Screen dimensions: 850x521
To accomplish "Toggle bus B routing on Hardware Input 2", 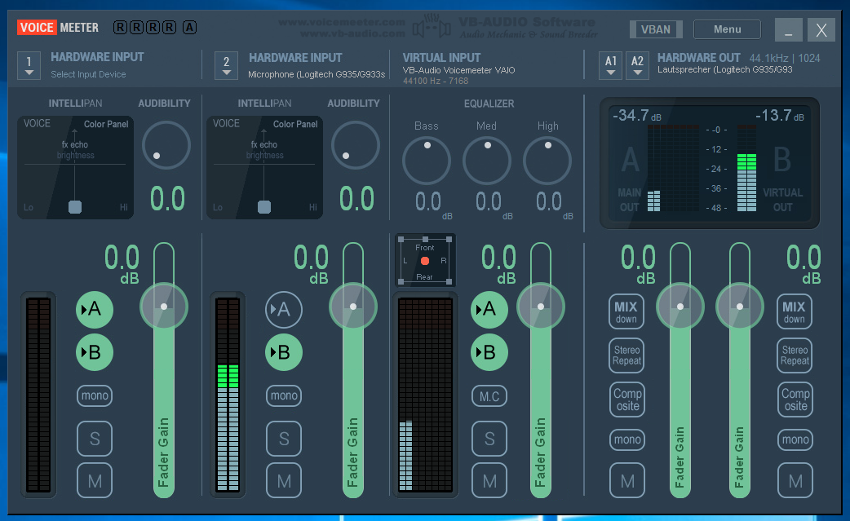I will coord(284,352).
